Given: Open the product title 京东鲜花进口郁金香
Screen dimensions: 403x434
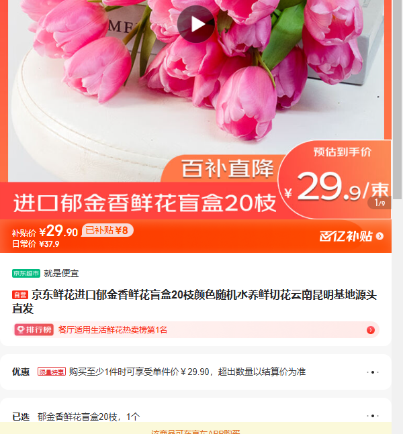Looking at the screenshot, I should tap(194, 301).
